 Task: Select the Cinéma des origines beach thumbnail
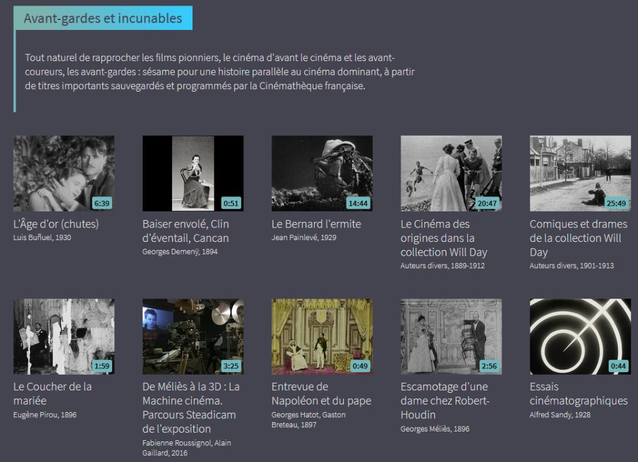[450, 173]
